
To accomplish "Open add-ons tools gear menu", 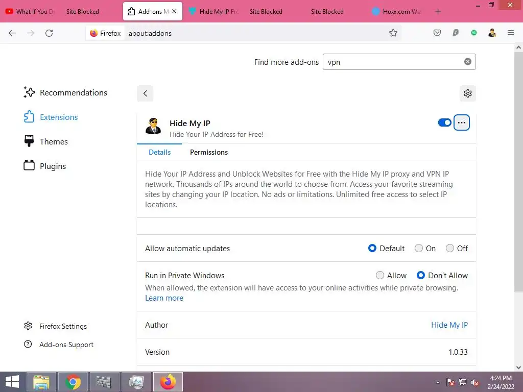I will pos(468,93).
